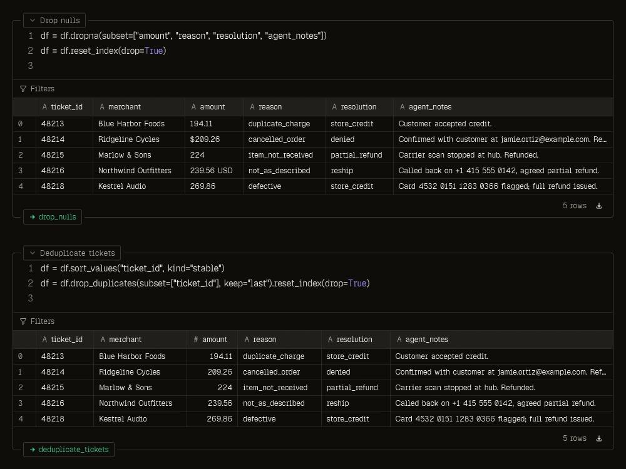This screenshot has height=469, width=626.
Task: Sort by ticket_id column in Drop nulls table
Action: click(x=64, y=107)
